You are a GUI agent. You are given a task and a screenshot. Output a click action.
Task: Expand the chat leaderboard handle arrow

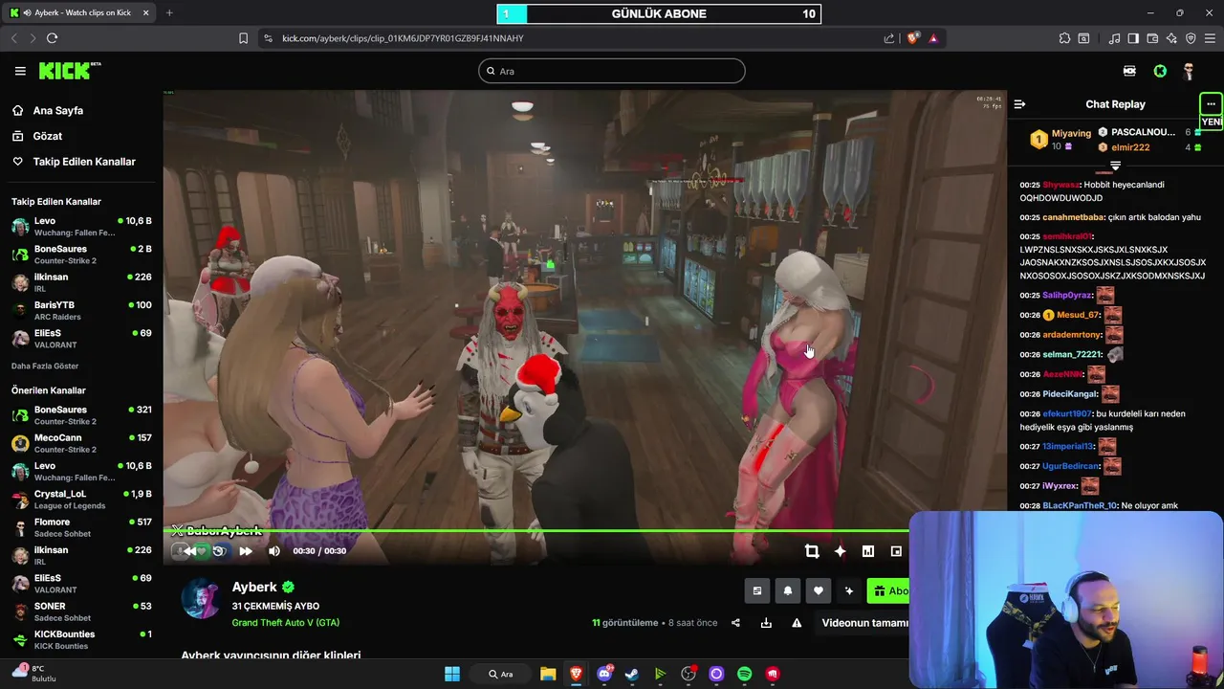click(1115, 166)
